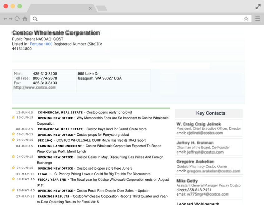The image size is (264, 220).
Task: Click the Fax number 425-313-8103
Action: (x=45, y=83)
